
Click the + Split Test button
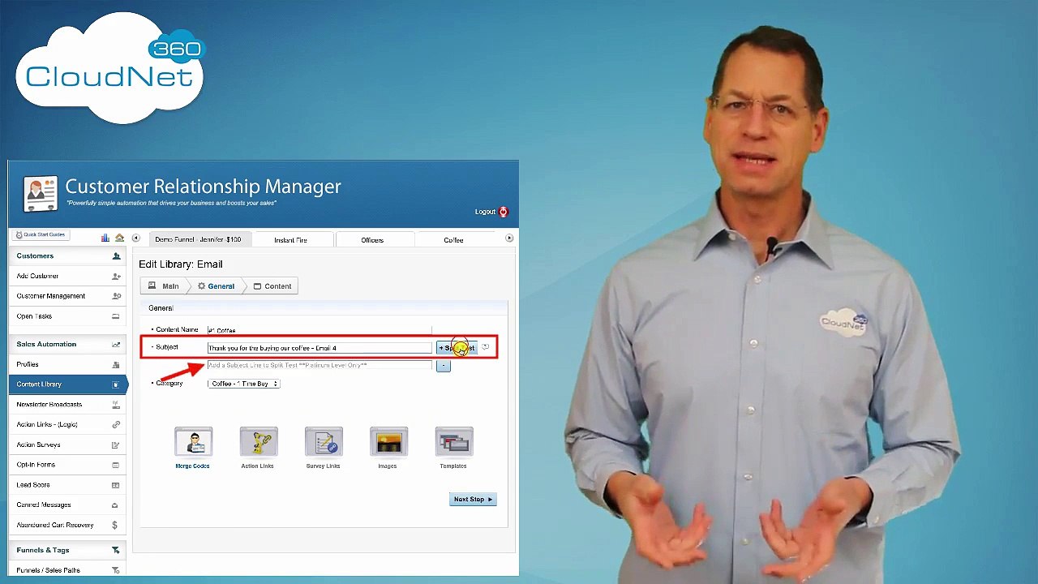click(x=457, y=348)
